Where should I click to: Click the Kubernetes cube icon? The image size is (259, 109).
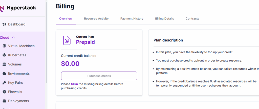[4, 55]
